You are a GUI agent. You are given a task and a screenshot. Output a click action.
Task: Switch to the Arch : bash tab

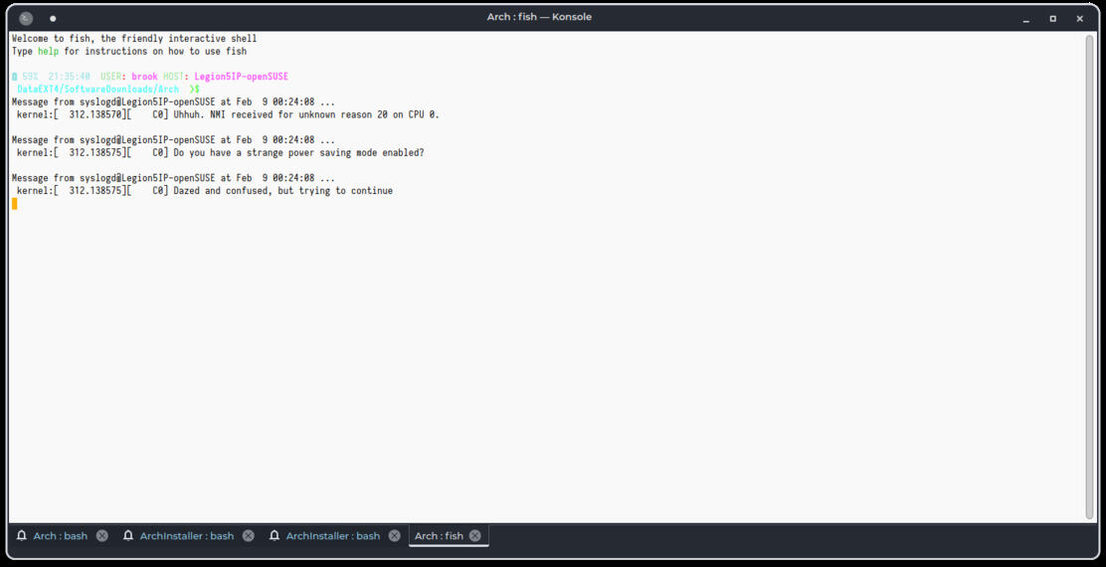coord(61,536)
